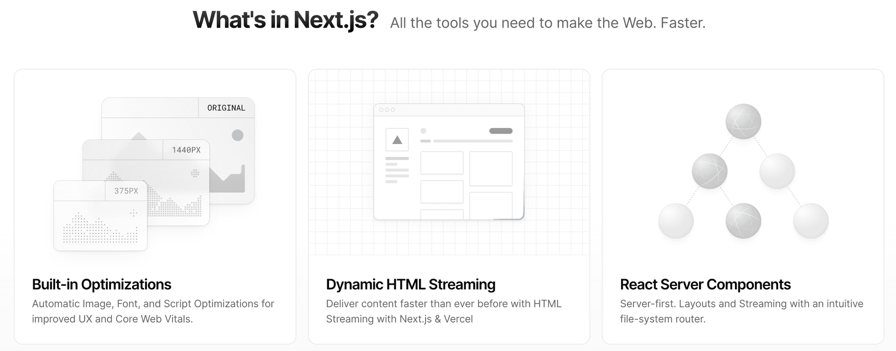The image size is (896, 351).
Task: Click the "All the tools you need" tagline
Action: tap(547, 23)
